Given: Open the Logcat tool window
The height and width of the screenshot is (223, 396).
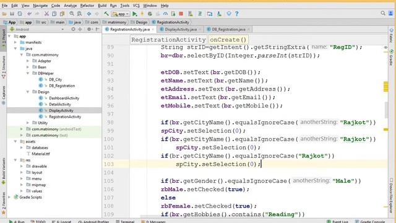Looking at the screenshot, I should 62,221.
